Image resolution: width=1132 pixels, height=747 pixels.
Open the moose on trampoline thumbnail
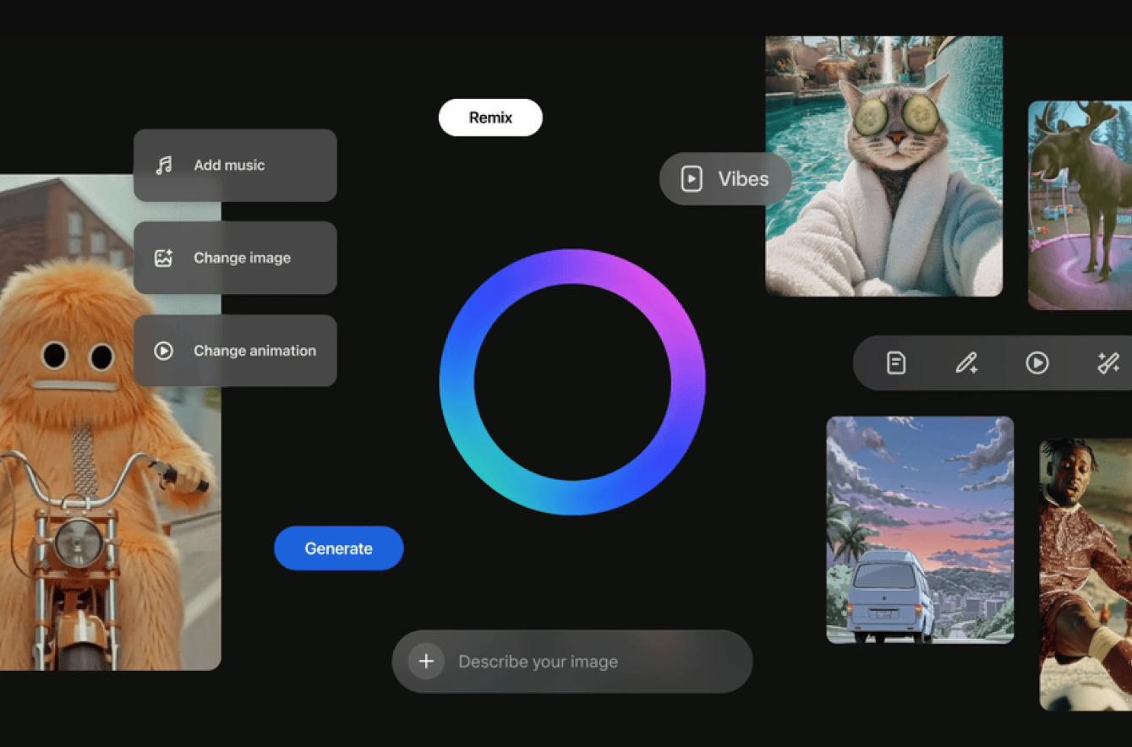click(1080, 205)
